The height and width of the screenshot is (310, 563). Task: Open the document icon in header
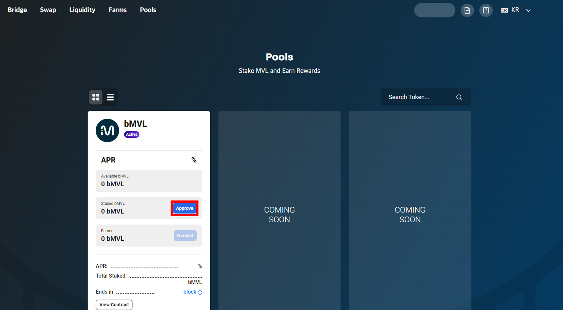click(x=467, y=10)
